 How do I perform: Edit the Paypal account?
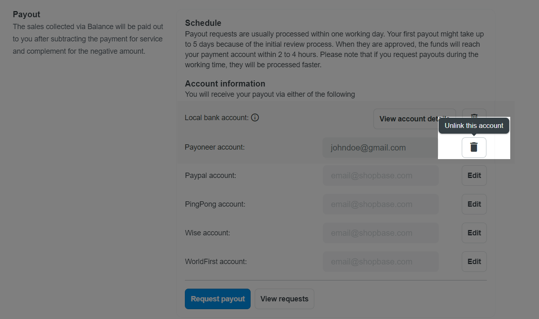474,175
